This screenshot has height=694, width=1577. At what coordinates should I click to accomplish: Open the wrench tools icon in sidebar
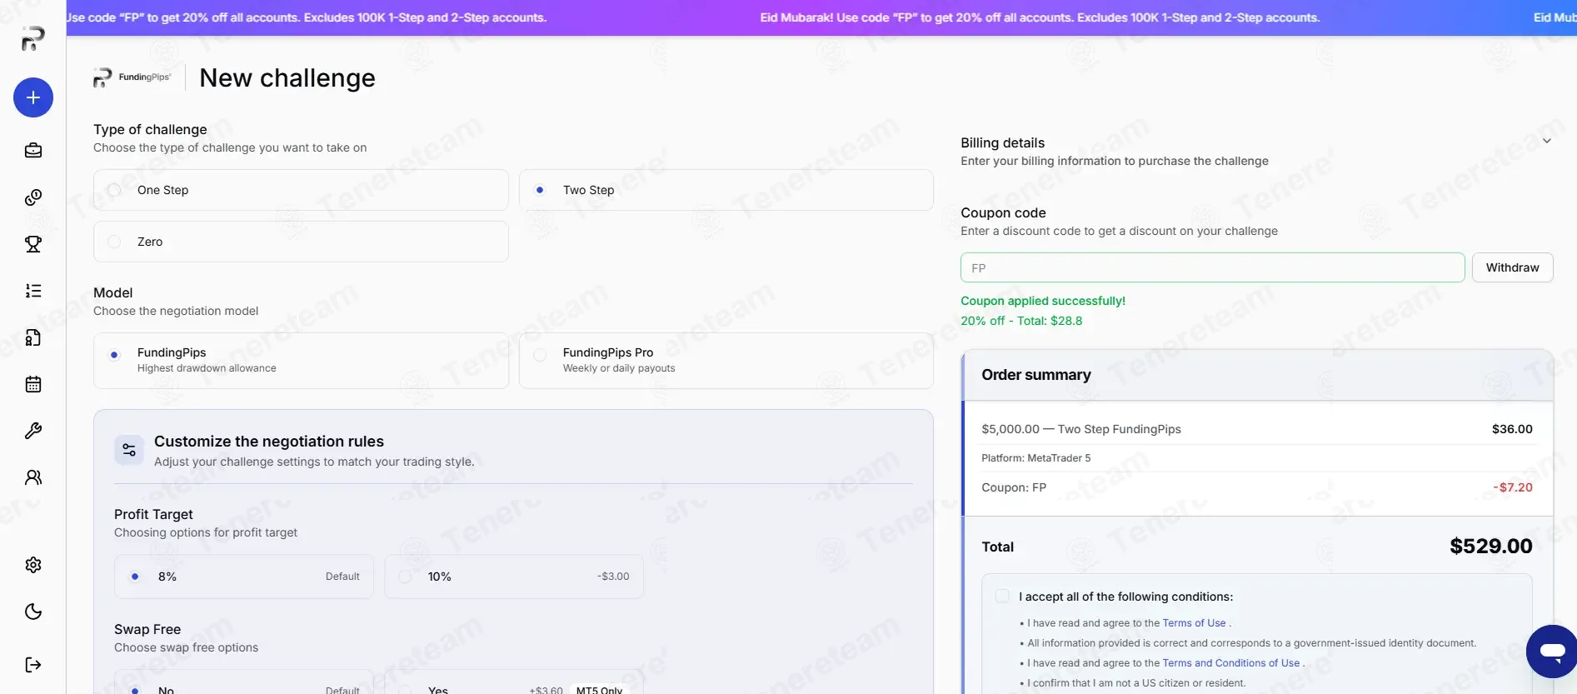tap(33, 431)
